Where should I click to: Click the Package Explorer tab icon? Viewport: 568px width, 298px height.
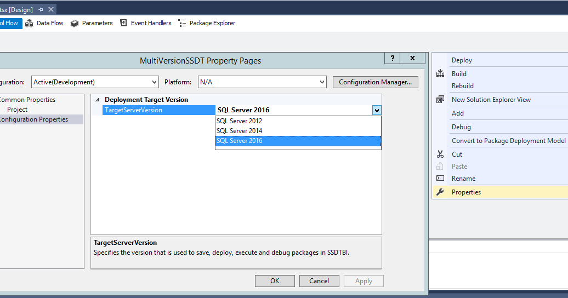(182, 23)
